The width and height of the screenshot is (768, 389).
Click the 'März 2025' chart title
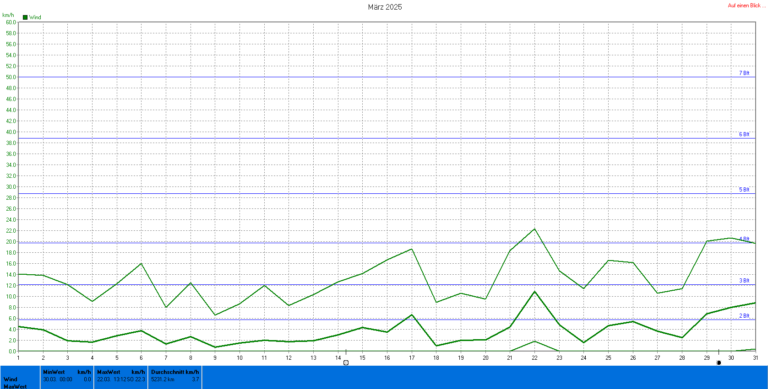click(385, 7)
